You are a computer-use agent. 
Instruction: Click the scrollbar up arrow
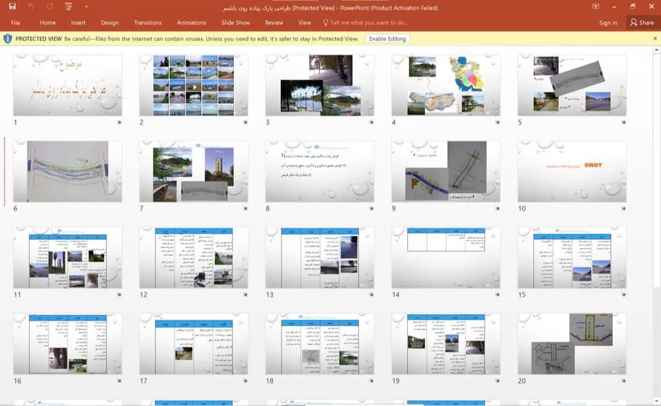(x=656, y=50)
